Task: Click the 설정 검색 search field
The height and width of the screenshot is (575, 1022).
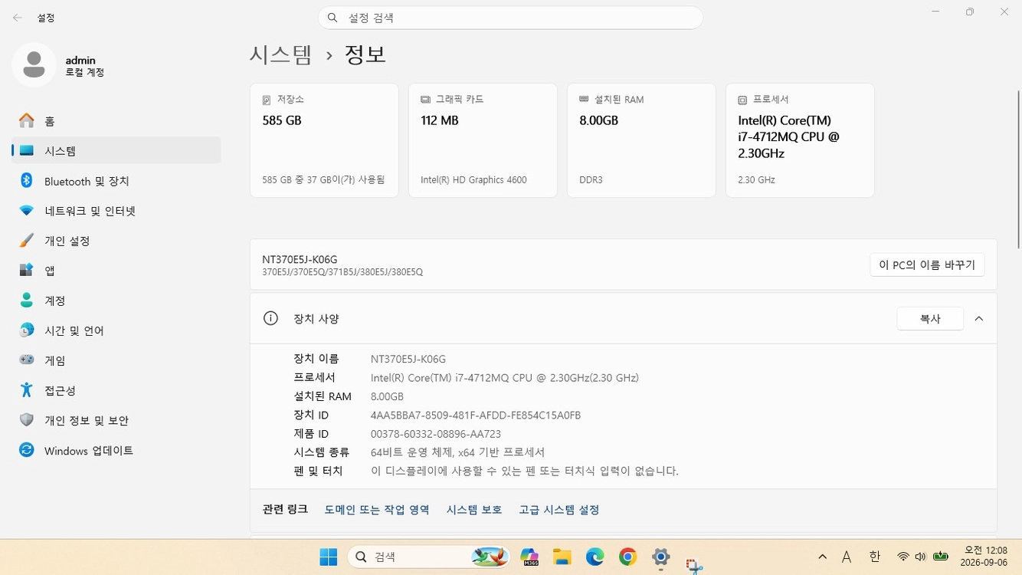Action: point(510,18)
